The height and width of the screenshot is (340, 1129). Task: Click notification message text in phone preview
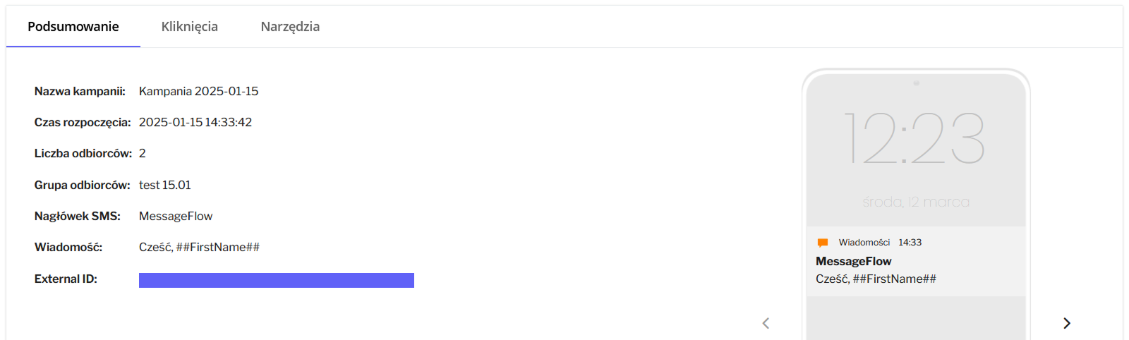876,279
